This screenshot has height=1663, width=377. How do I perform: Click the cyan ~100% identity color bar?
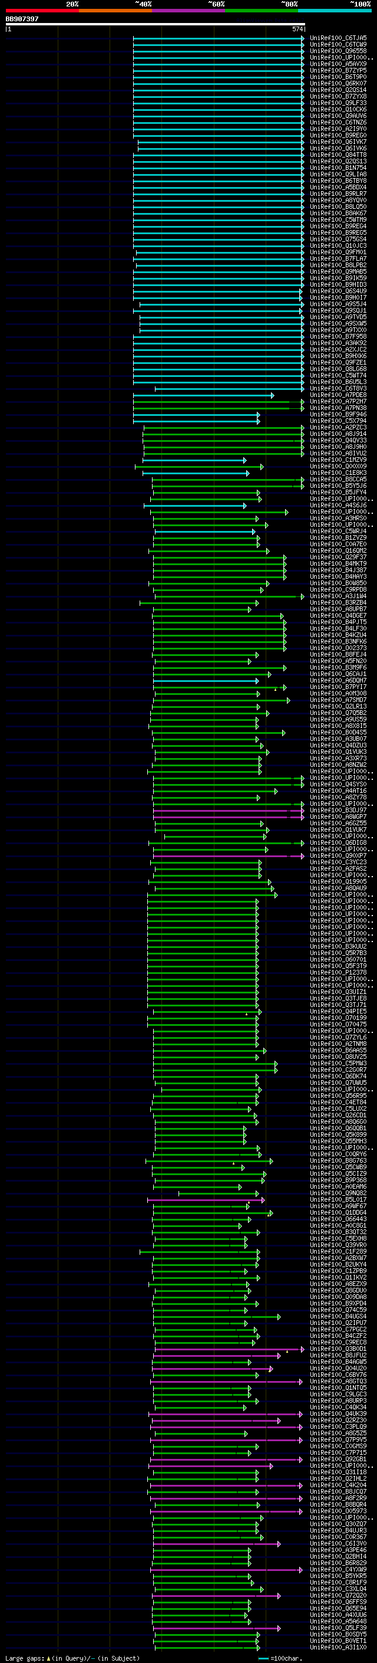point(335,11)
